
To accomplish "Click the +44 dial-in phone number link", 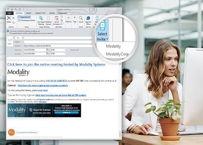I will (x=56, y=81).
